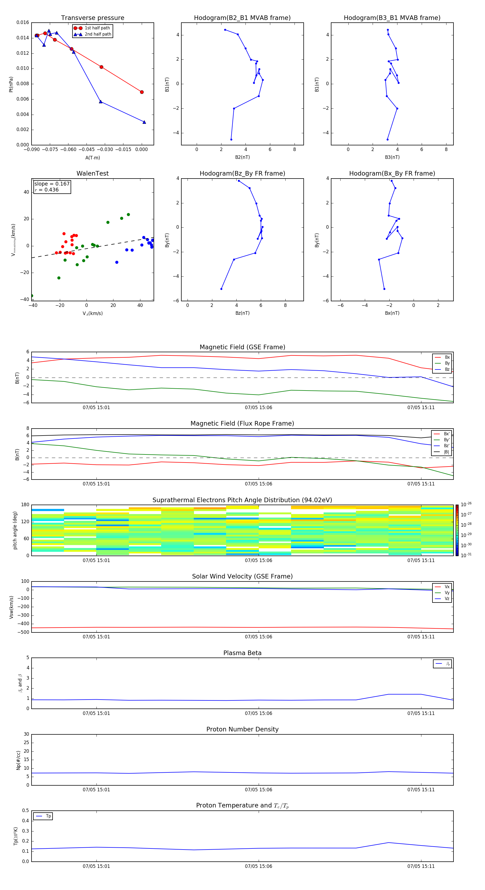
Task: Click the "Proton Temperature and Te/Tp" title
Action: 242,805
